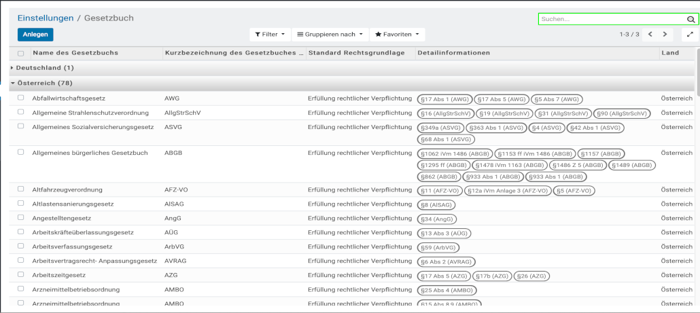The image size is (700, 313).
Task: Collapse the Österreich (78) group
Action: [45, 83]
